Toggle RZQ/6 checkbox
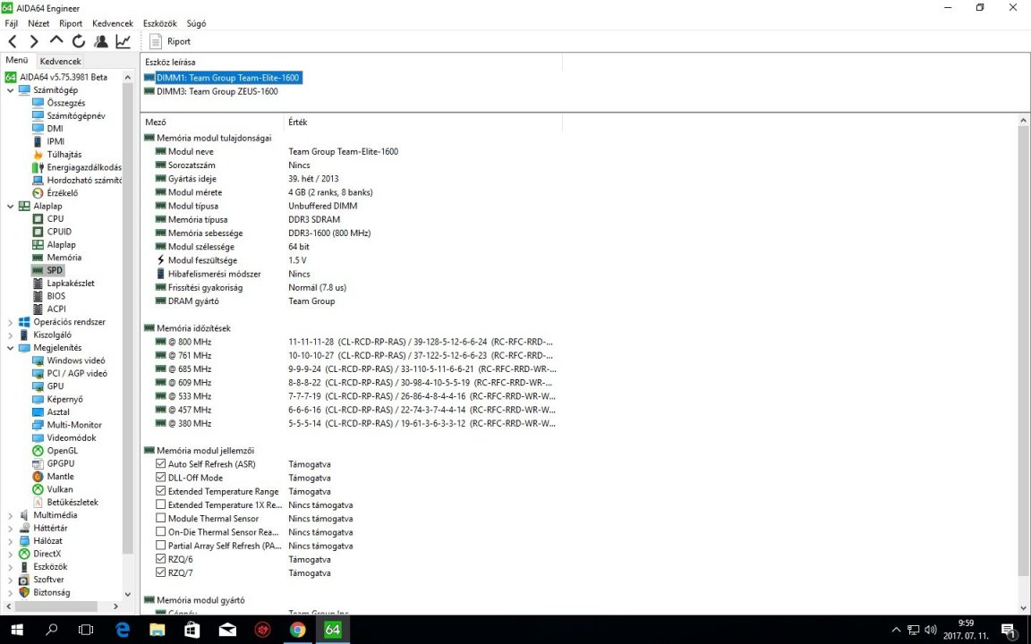The height and width of the screenshot is (644, 1031). coord(160,559)
